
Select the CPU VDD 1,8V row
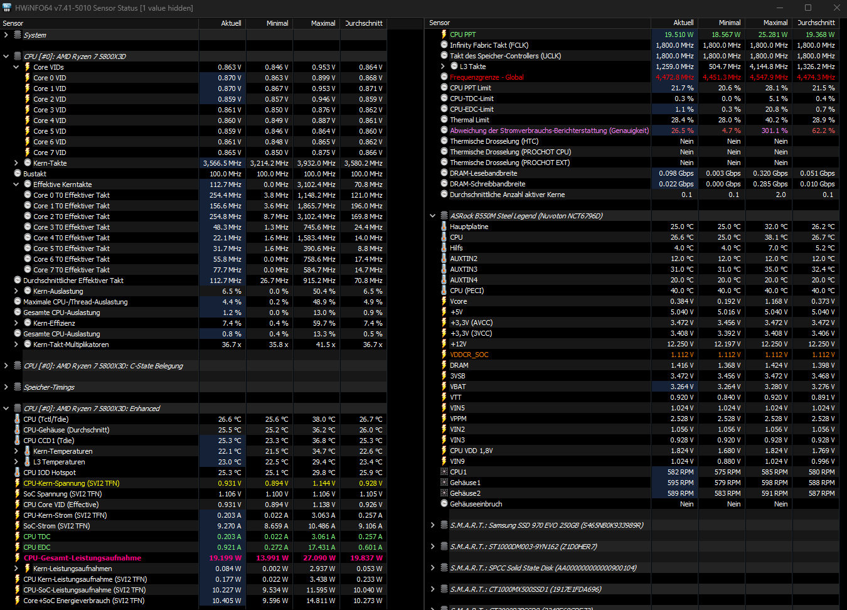pyautogui.click(x=632, y=451)
